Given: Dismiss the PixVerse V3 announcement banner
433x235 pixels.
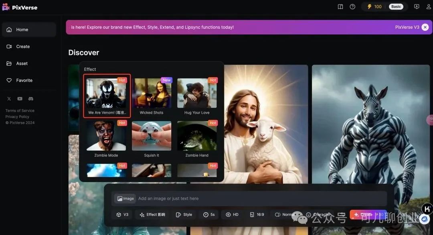Looking at the screenshot, I should (425, 27).
